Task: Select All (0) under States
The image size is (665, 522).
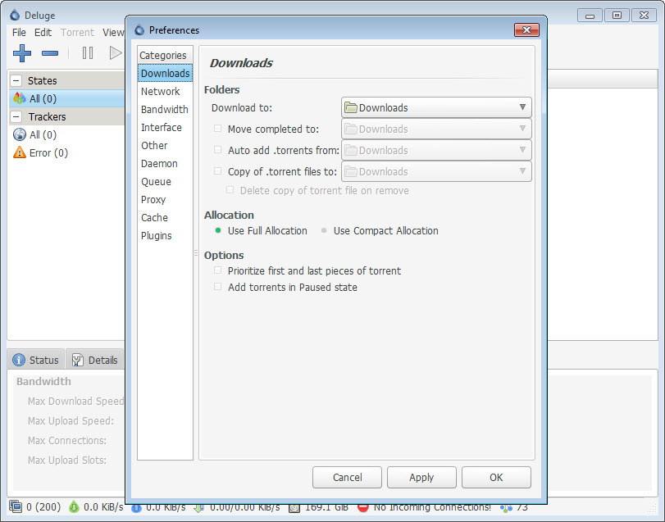Action: point(66,98)
